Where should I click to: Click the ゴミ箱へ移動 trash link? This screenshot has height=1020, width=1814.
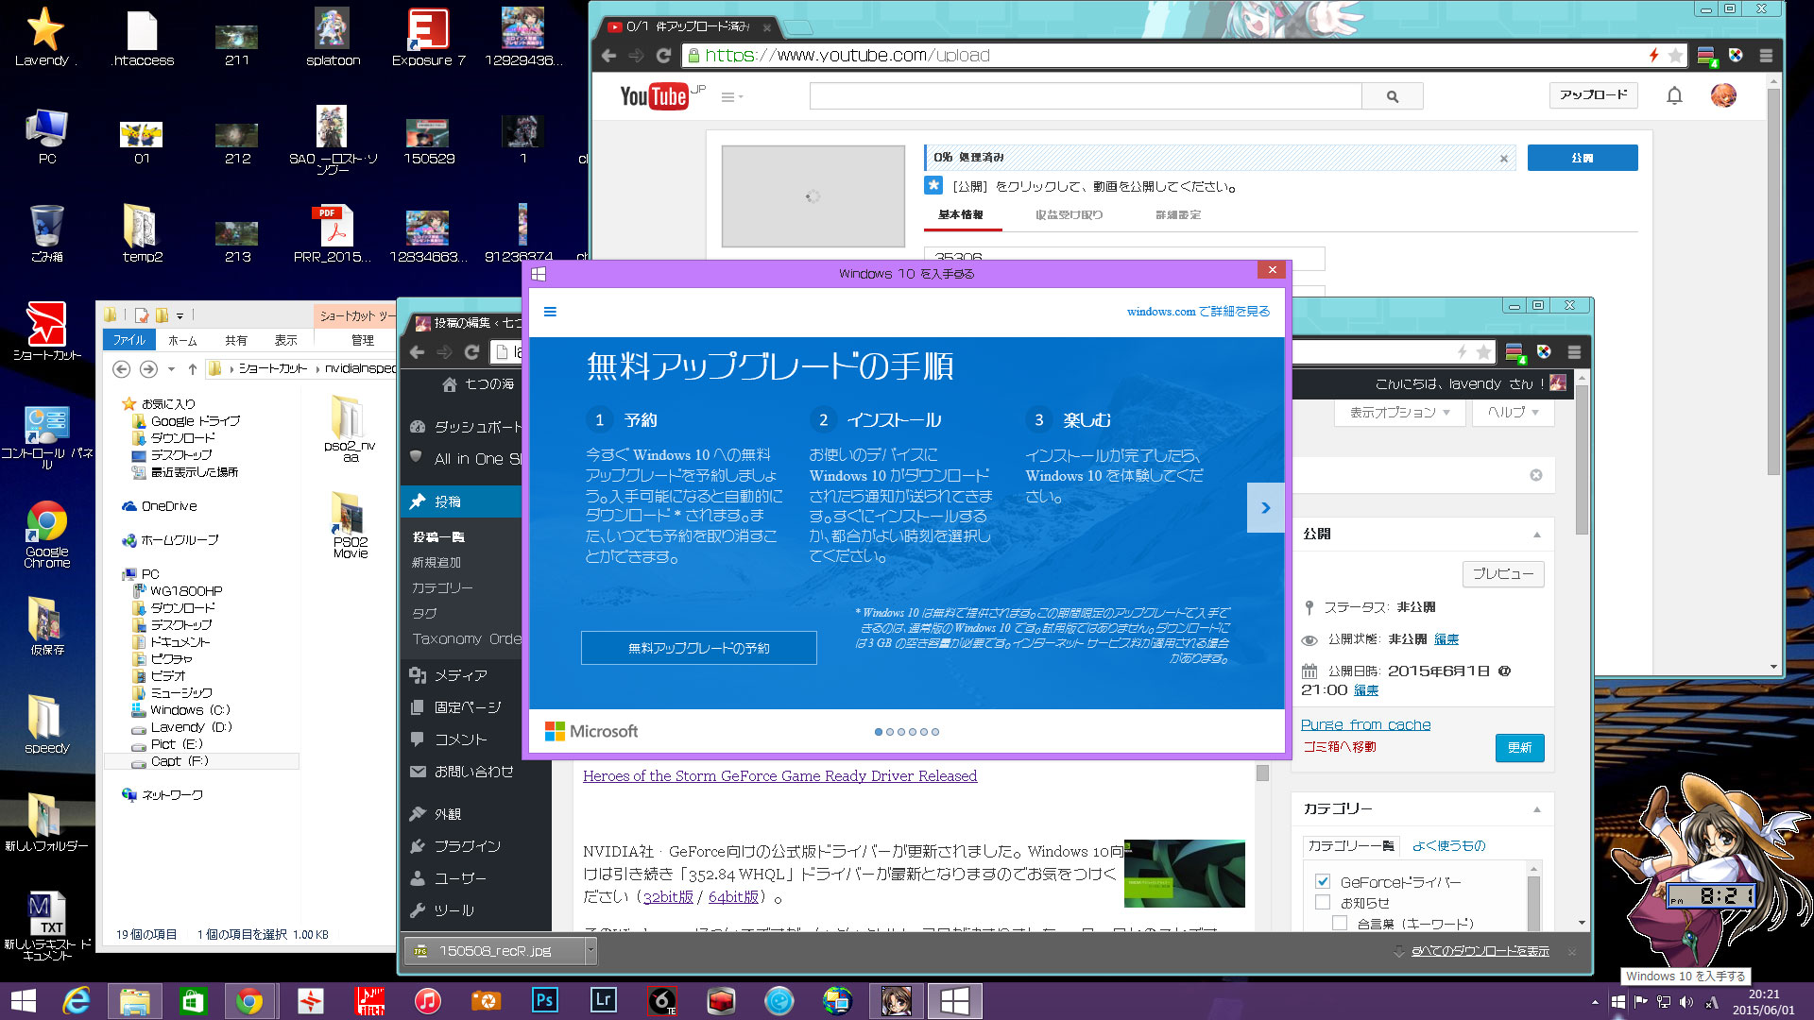tap(1339, 747)
